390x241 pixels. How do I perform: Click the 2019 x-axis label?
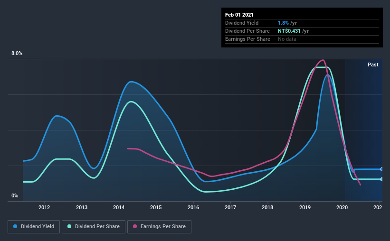pyautogui.click(x=305, y=207)
